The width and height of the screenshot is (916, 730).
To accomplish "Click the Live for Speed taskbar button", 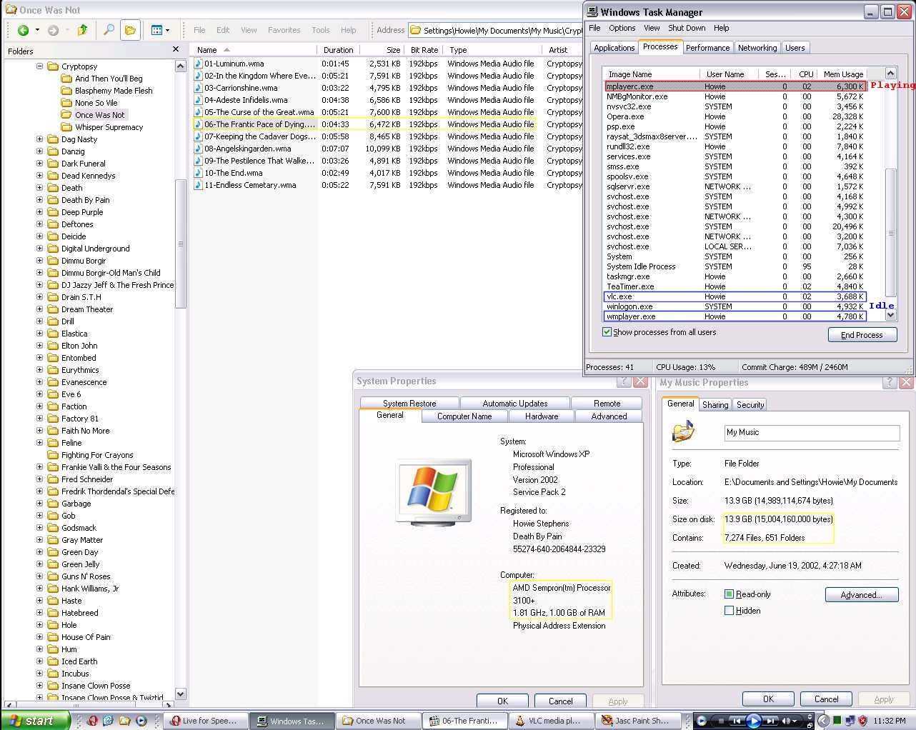I will pyautogui.click(x=206, y=721).
